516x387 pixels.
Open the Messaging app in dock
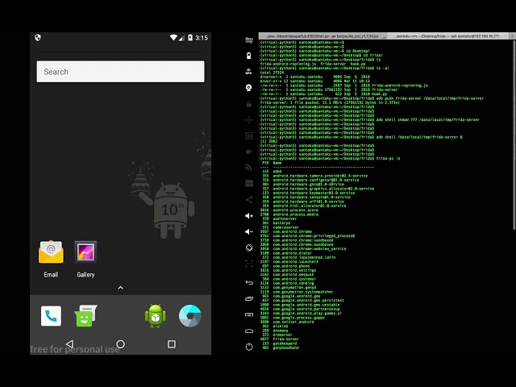[x=86, y=315]
